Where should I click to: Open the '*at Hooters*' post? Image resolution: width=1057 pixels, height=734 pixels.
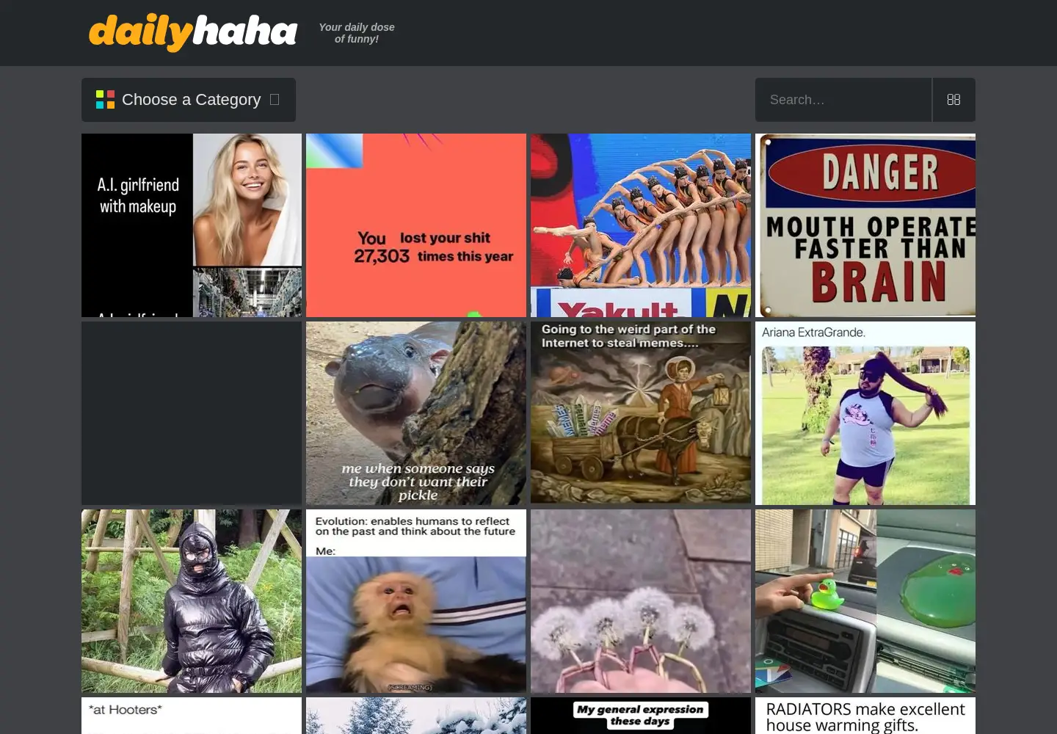(x=192, y=716)
